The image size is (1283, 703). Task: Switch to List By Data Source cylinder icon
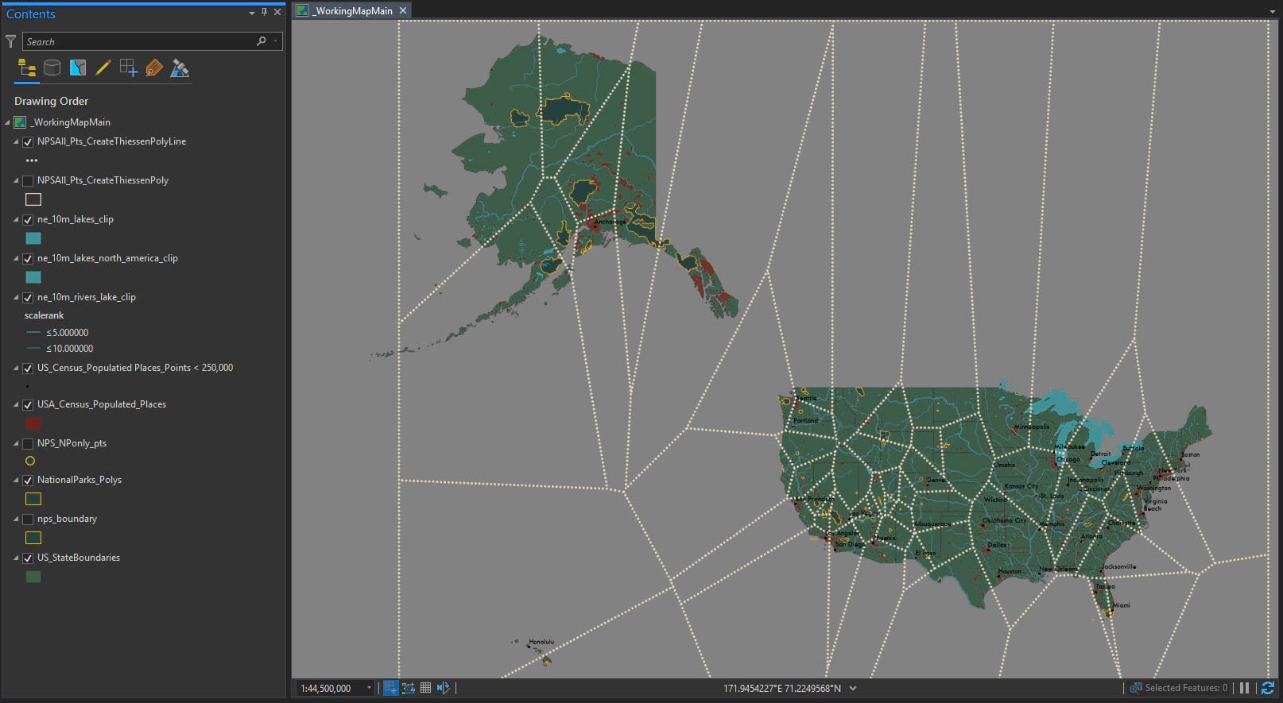pyautogui.click(x=52, y=68)
